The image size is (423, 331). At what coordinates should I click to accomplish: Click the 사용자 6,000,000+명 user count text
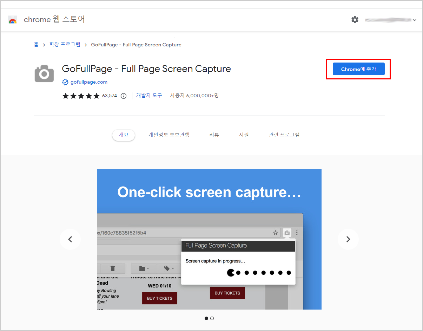(x=194, y=96)
